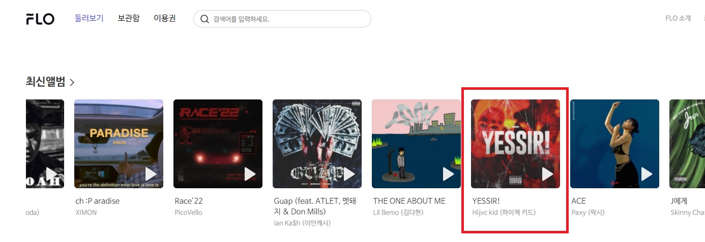This screenshot has height=242, width=705.
Task: Open the 보관함 tab
Action: click(129, 18)
